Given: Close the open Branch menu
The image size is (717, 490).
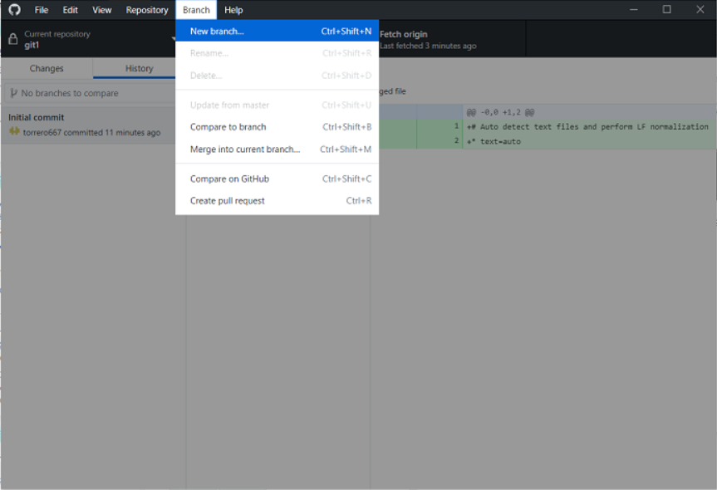Looking at the screenshot, I should click(x=196, y=10).
